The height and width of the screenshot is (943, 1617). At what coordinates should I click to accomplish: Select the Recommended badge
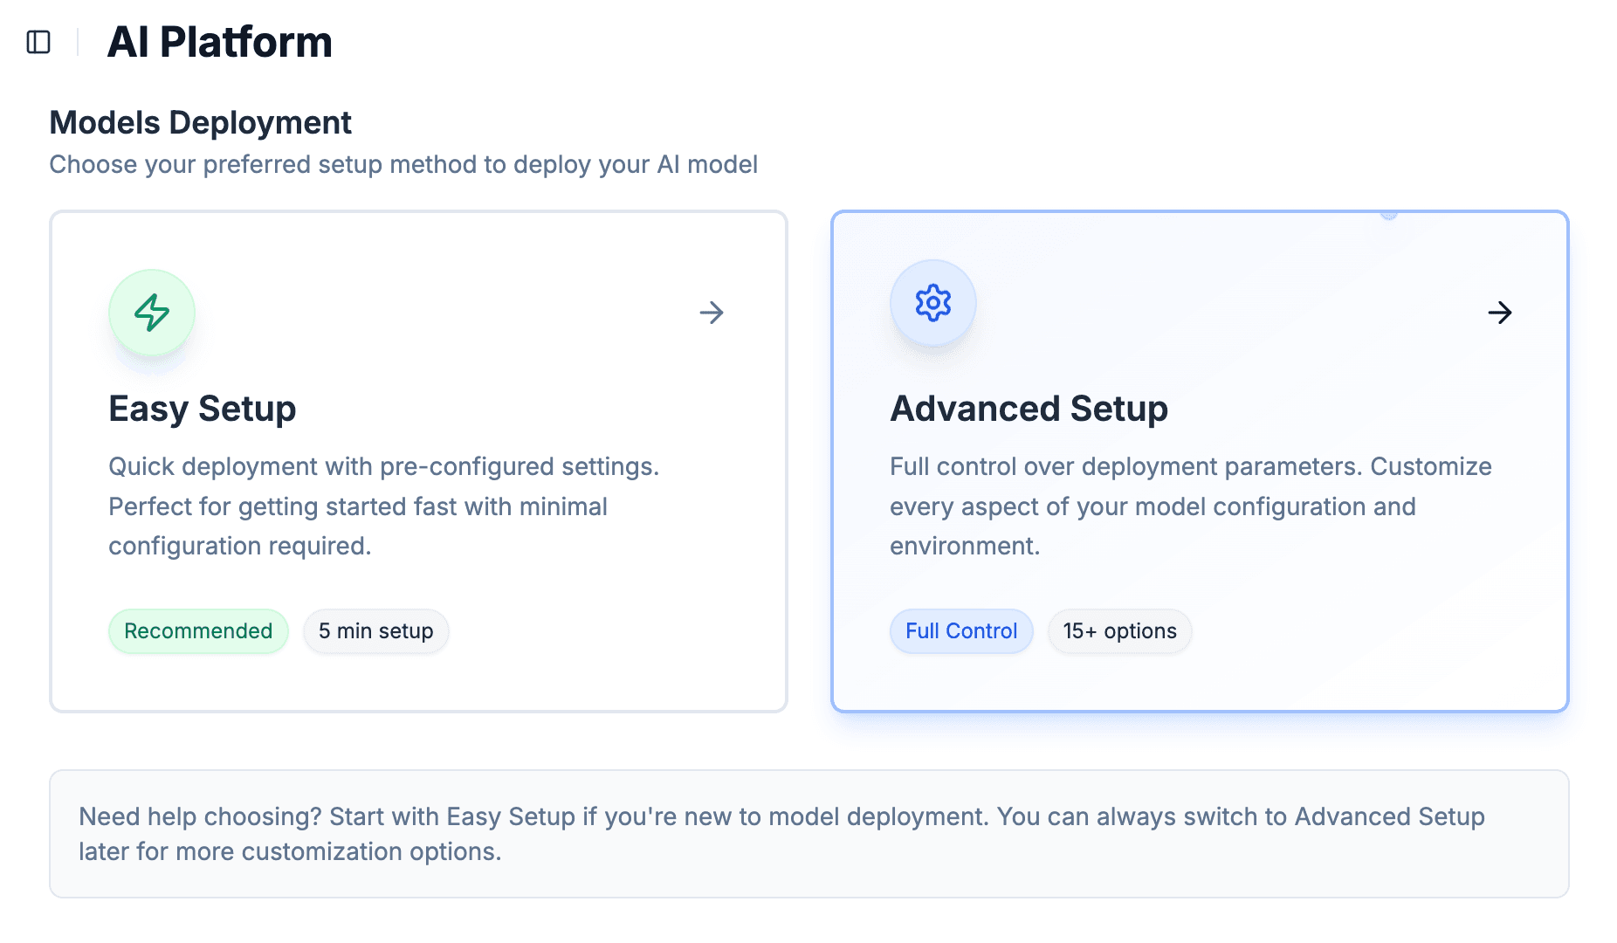point(198,631)
